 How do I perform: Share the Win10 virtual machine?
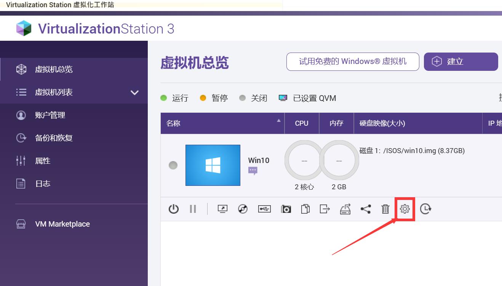pyautogui.click(x=366, y=209)
